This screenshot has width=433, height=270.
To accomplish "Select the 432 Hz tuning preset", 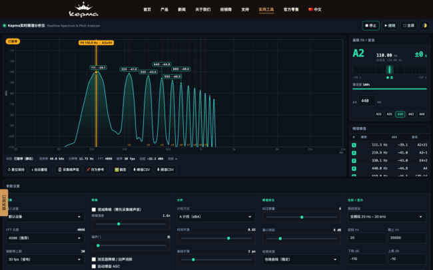I will (x=378, y=114).
